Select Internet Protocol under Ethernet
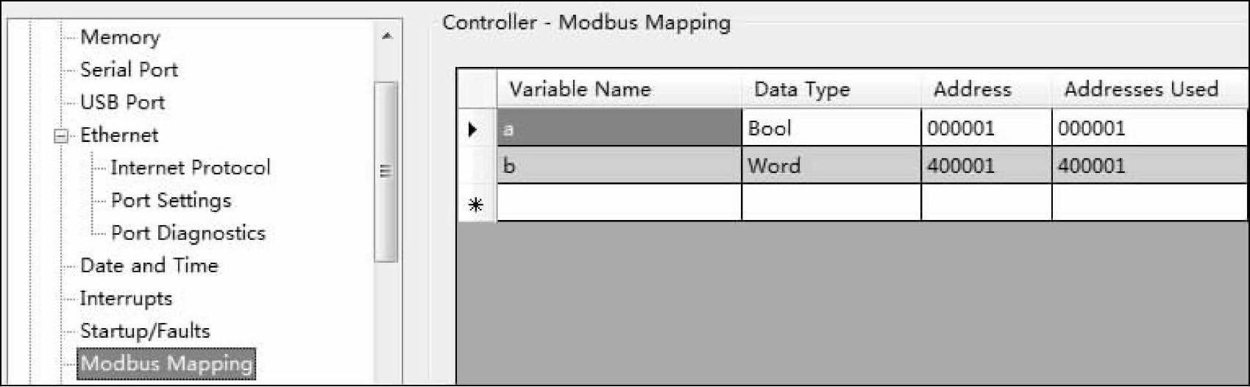 coord(190,168)
